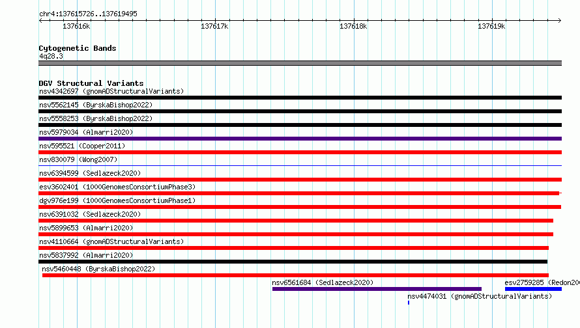580x328 pixels.
Task: Click the nsv4342697 gnomAD variant label
Action: [111, 91]
